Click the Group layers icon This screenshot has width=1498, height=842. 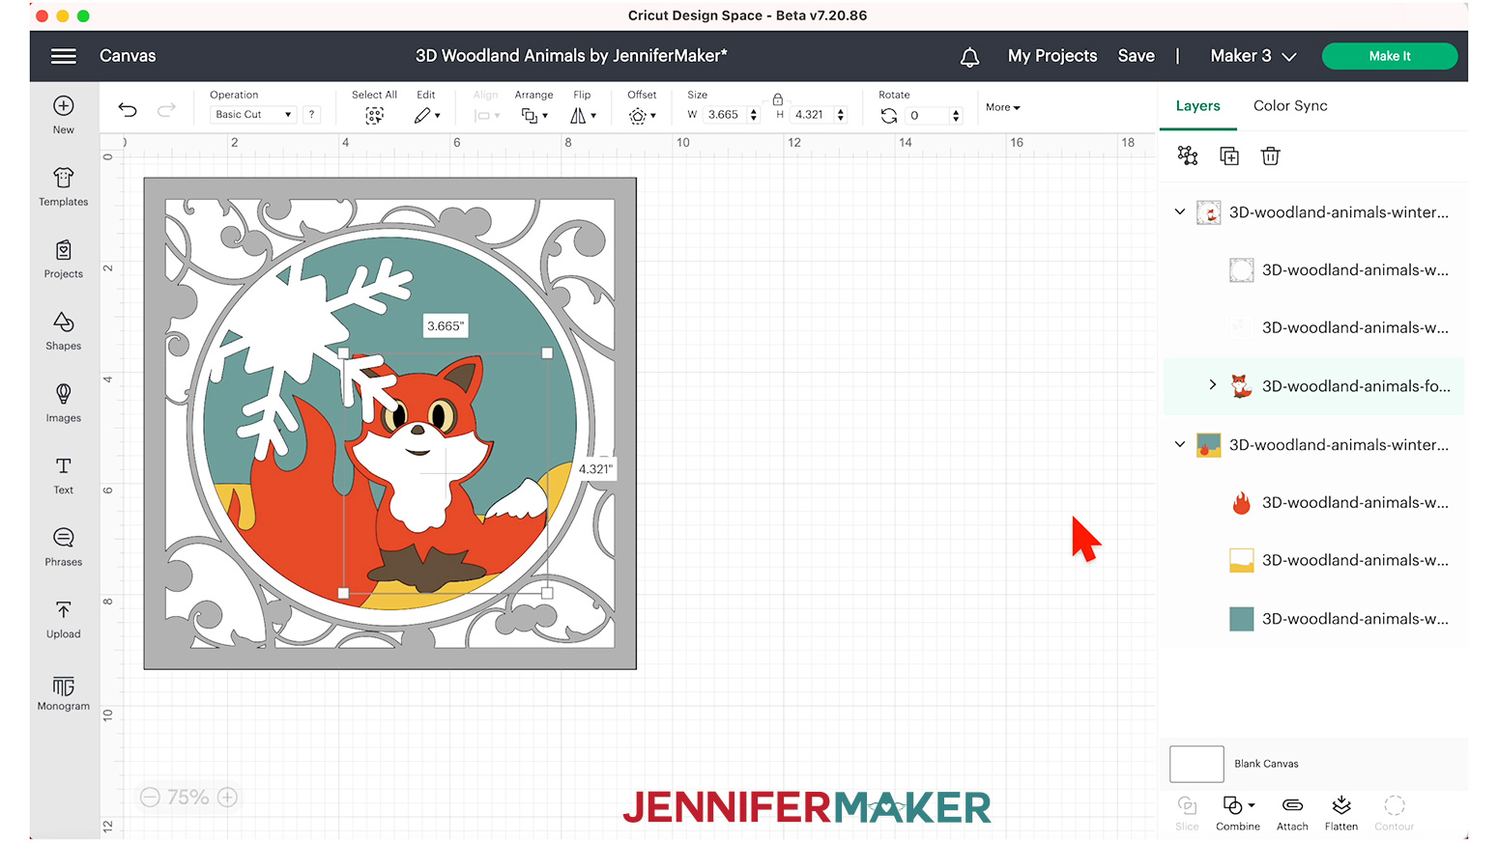pos(1188,155)
